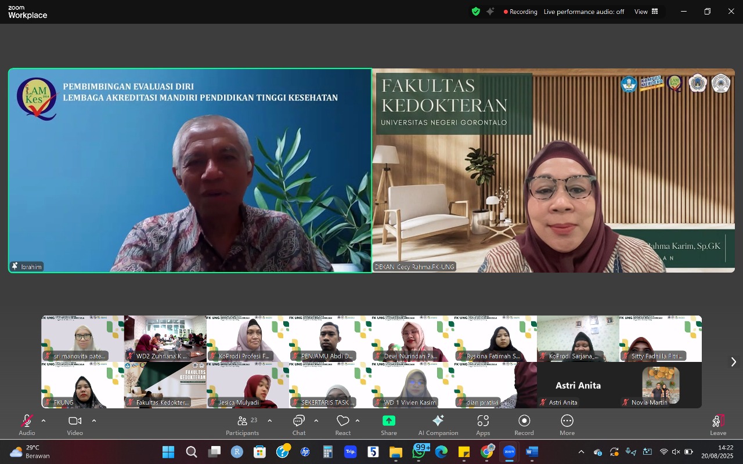Select the KoProdi Sarjana thumbnail
743x464 pixels.
578,339
